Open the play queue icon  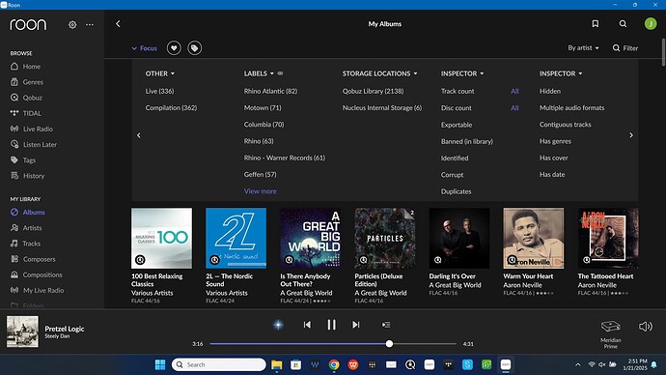tap(386, 325)
